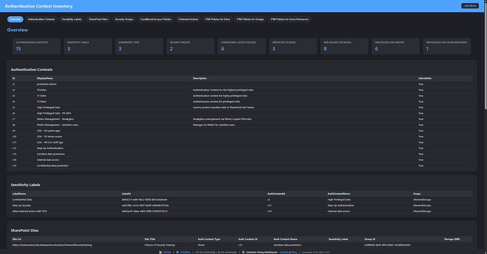Click the Protected Actions count card
This screenshot has width=487, height=254.
[x=293, y=46]
